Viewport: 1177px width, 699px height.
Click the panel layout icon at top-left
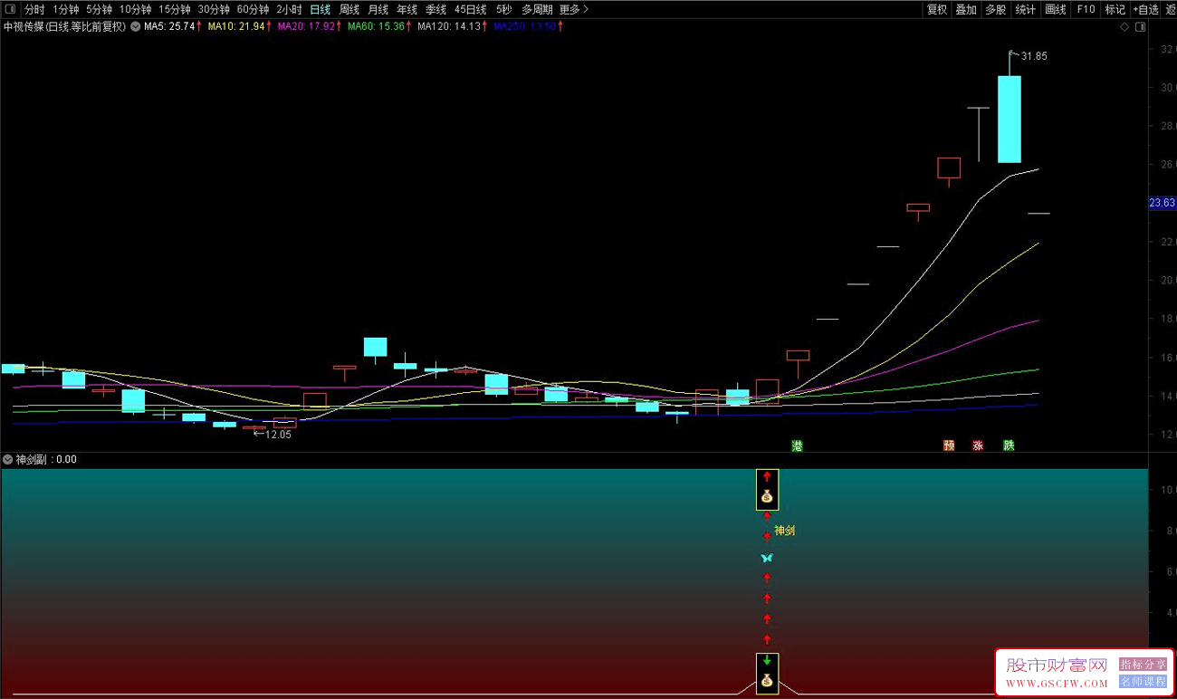(x=10, y=9)
